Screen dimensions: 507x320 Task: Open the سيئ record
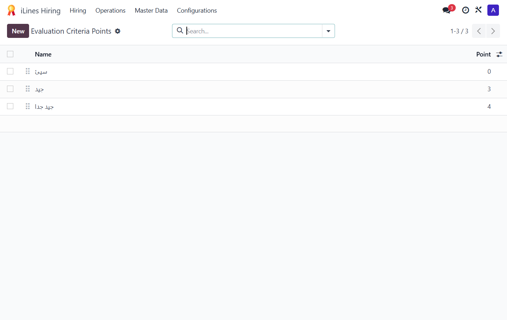[41, 72]
